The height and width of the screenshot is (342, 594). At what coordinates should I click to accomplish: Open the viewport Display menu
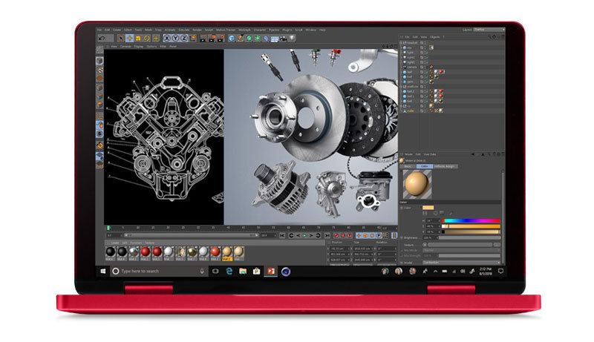(x=139, y=47)
